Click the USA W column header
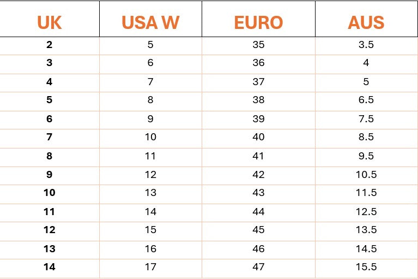 click(x=150, y=22)
